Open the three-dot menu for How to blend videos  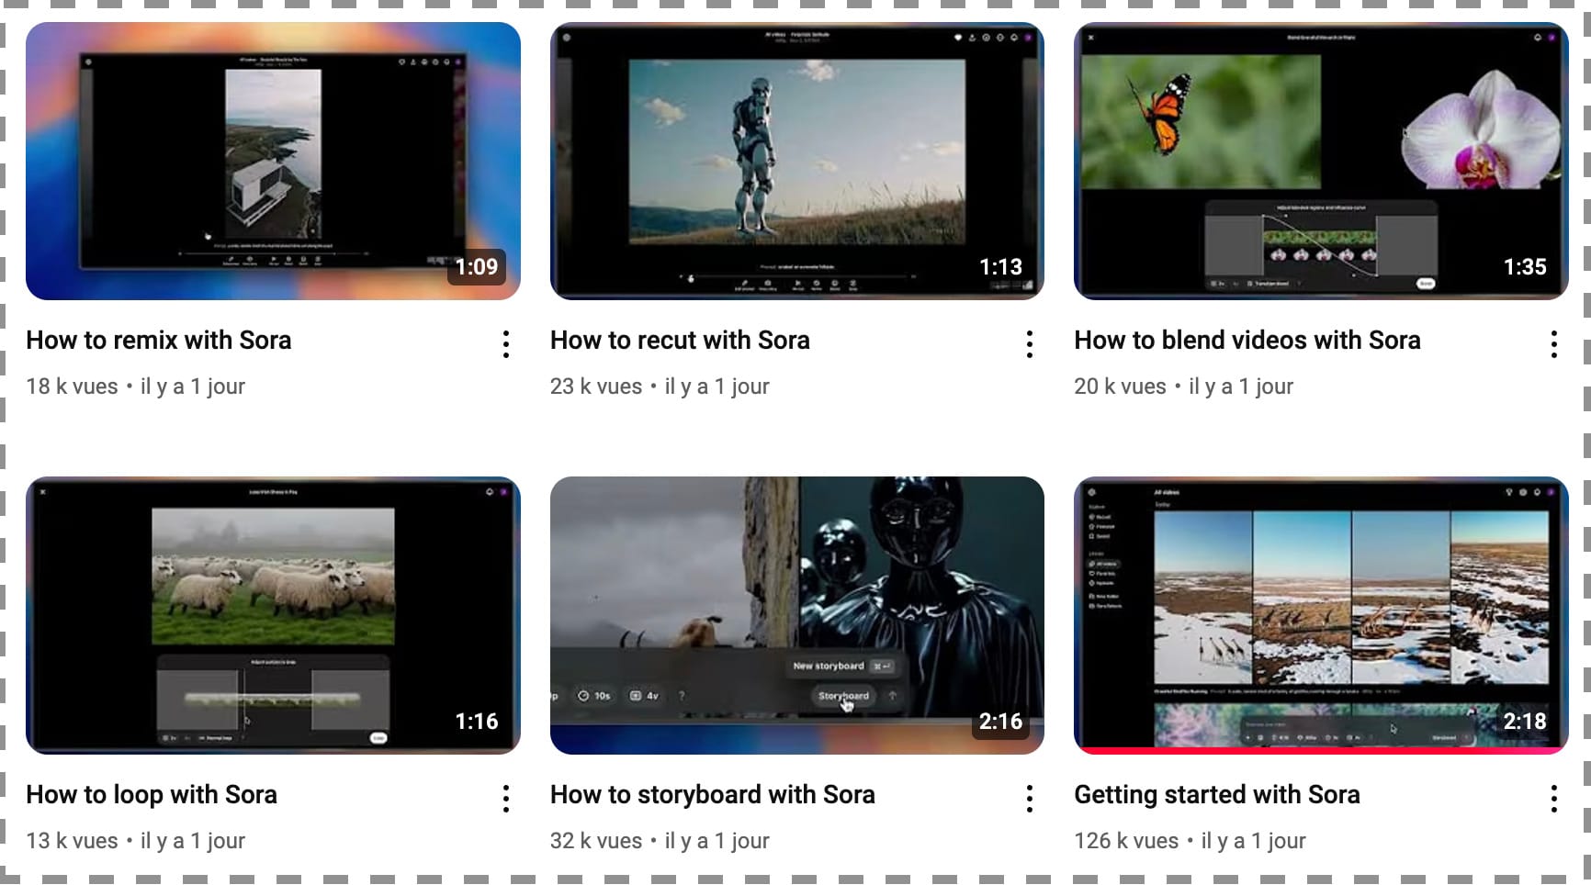[x=1553, y=344]
